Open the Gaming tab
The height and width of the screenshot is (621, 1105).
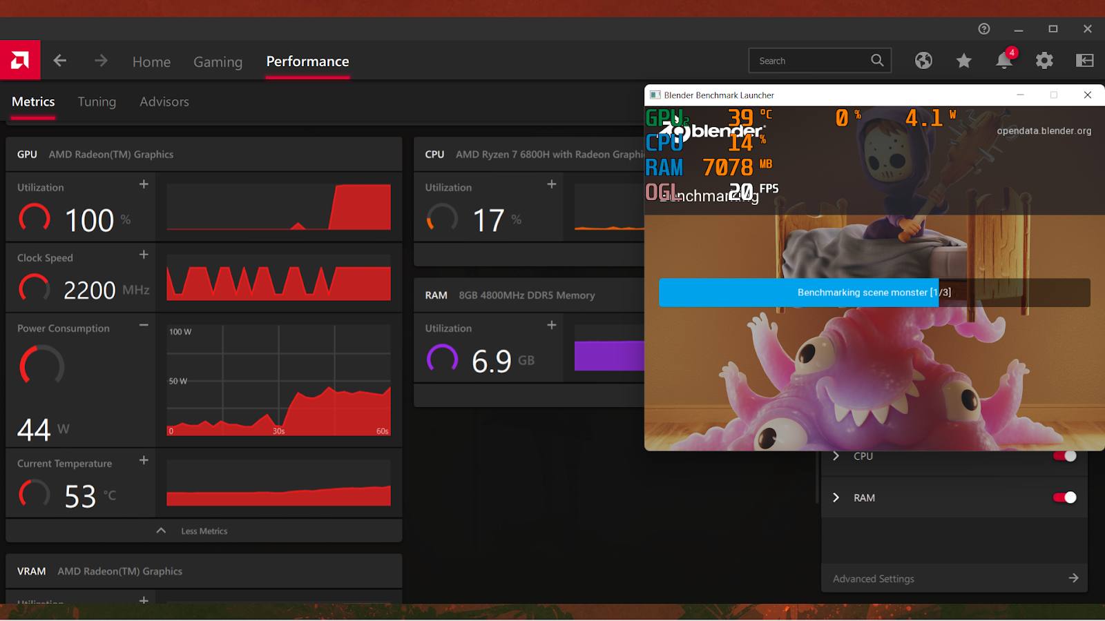point(218,61)
